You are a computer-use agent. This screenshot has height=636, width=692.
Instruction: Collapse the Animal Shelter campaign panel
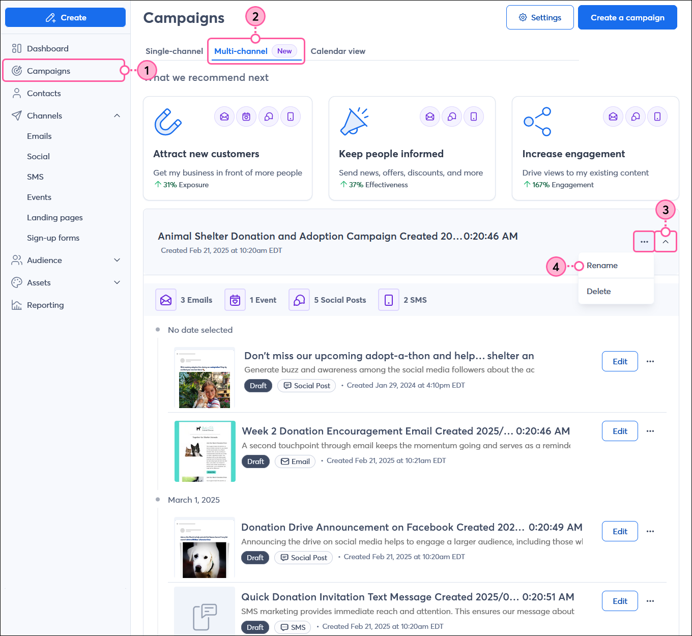click(666, 242)
